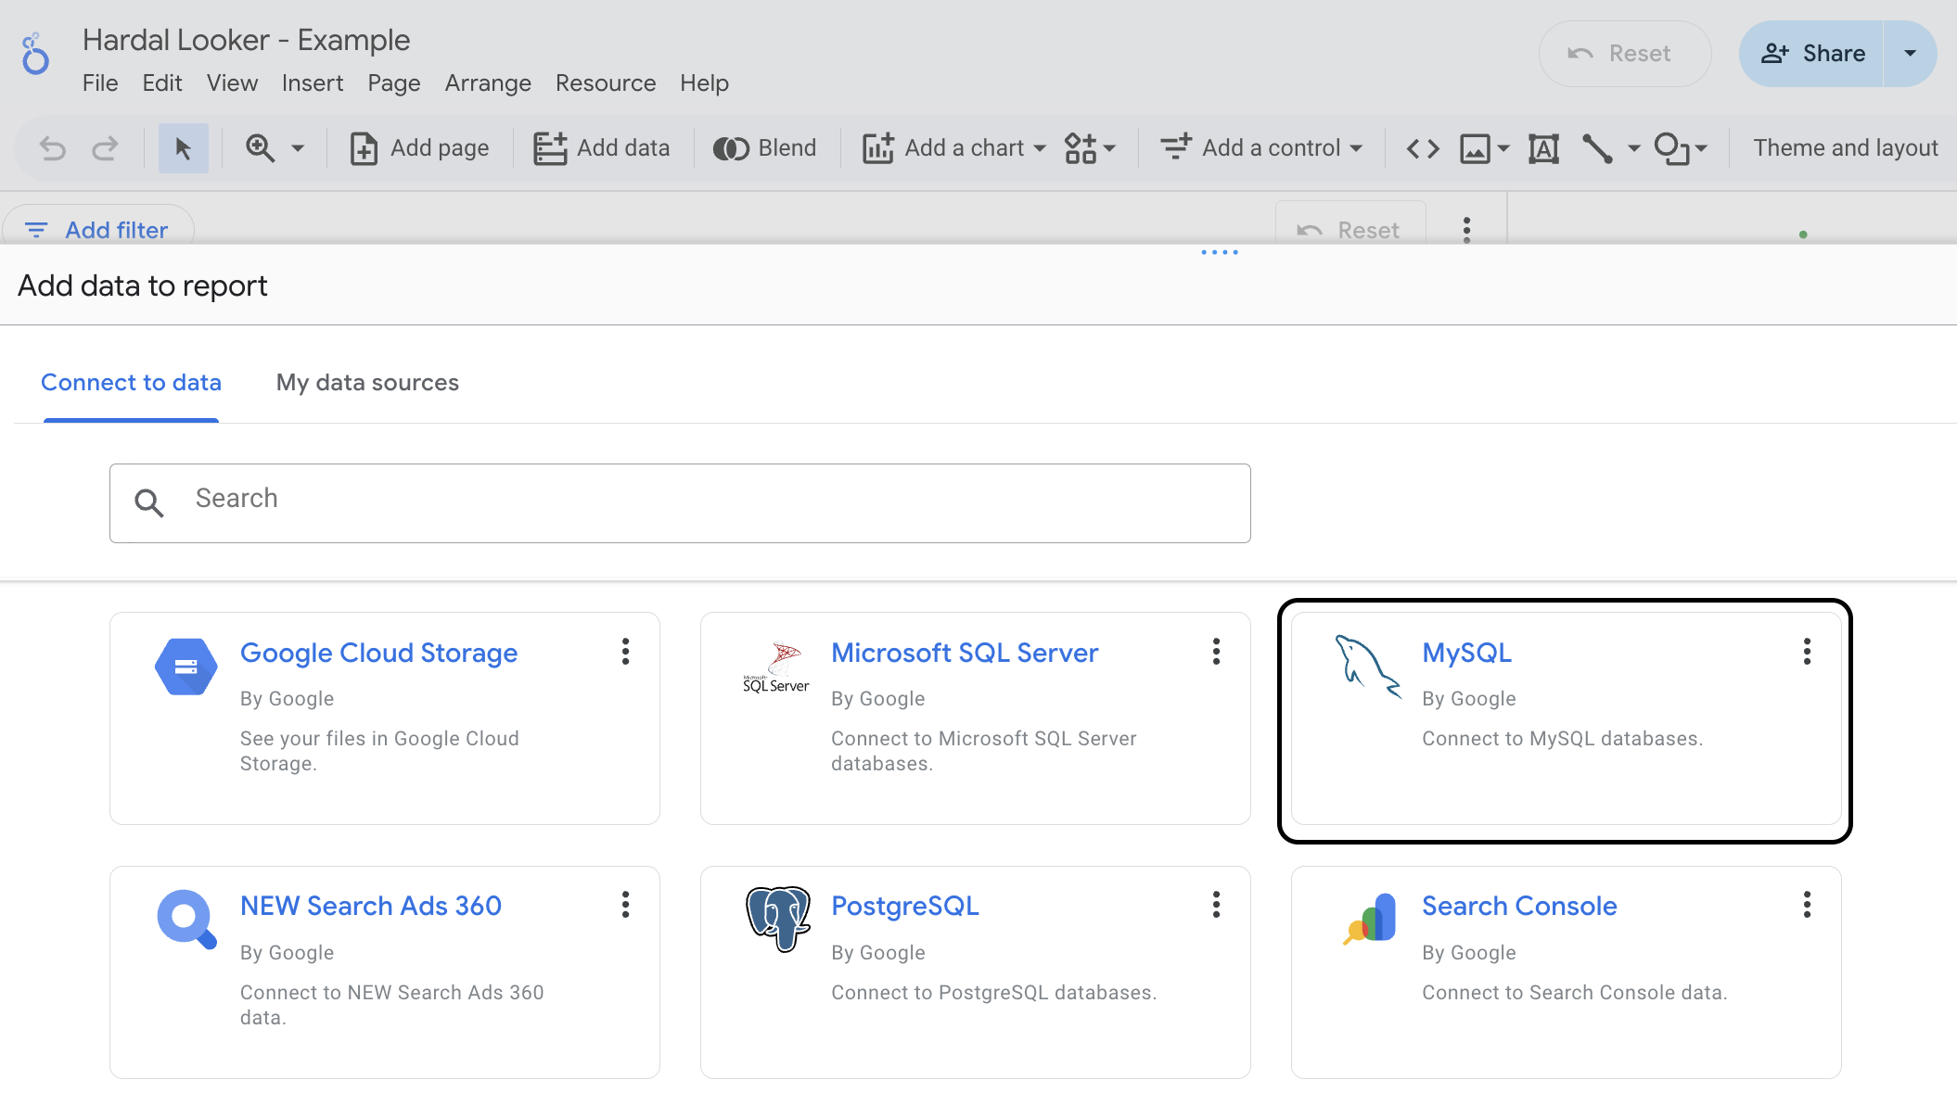Expand the Add a chart dropdown
Viewport: 1957px width, 1105px height.
point(1040,148)
